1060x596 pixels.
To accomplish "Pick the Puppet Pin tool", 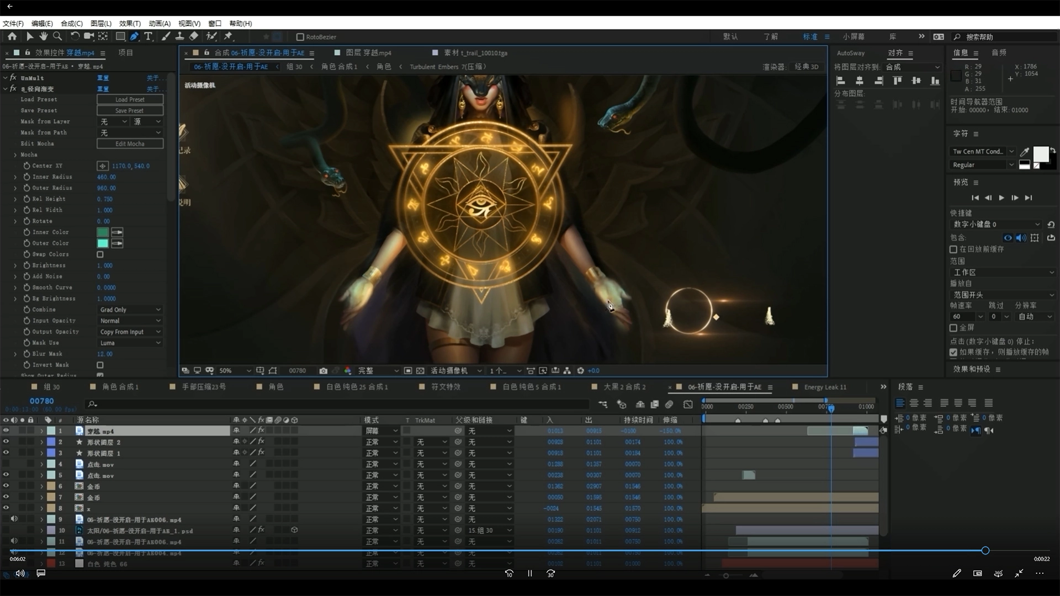I will 228,36.
